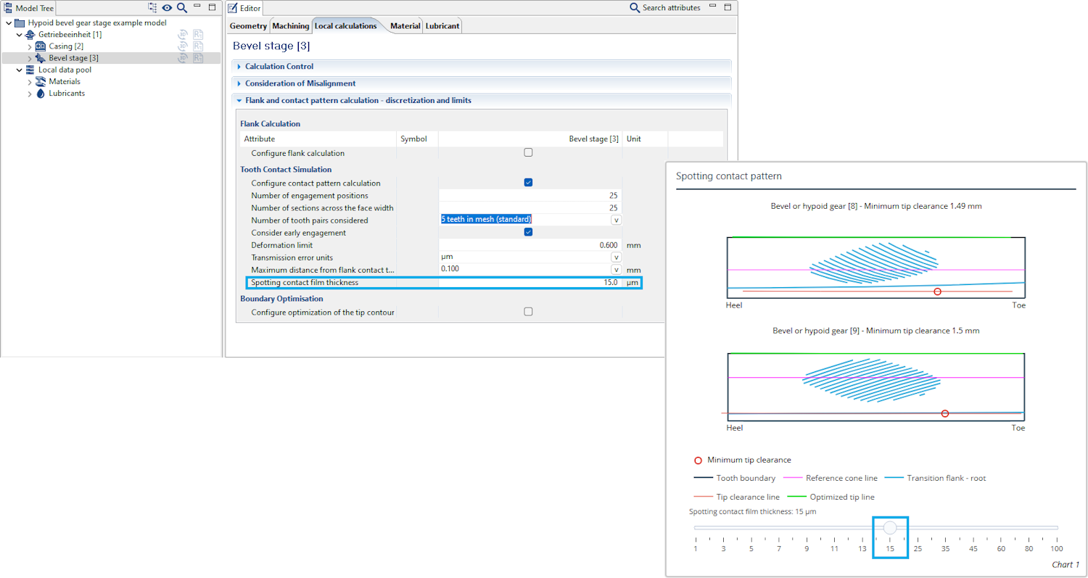Click the Materials icon in Local data pool
1088x578 pixels.
[x=41, y=82]
